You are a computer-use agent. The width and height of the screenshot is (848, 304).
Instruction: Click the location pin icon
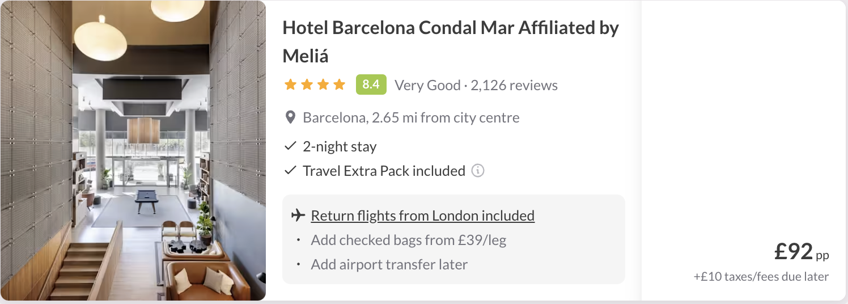290,118
